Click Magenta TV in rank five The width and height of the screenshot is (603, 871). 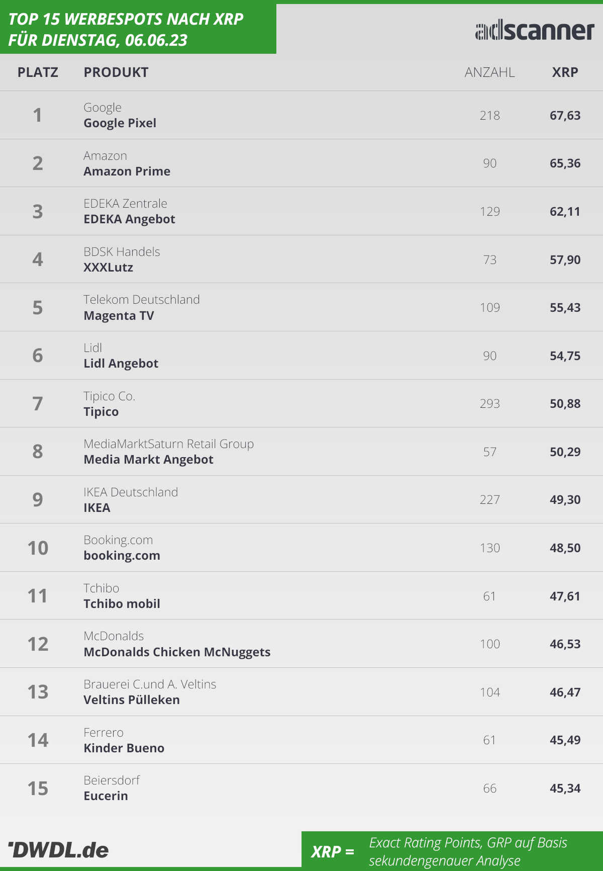click(x=119, y=316)
